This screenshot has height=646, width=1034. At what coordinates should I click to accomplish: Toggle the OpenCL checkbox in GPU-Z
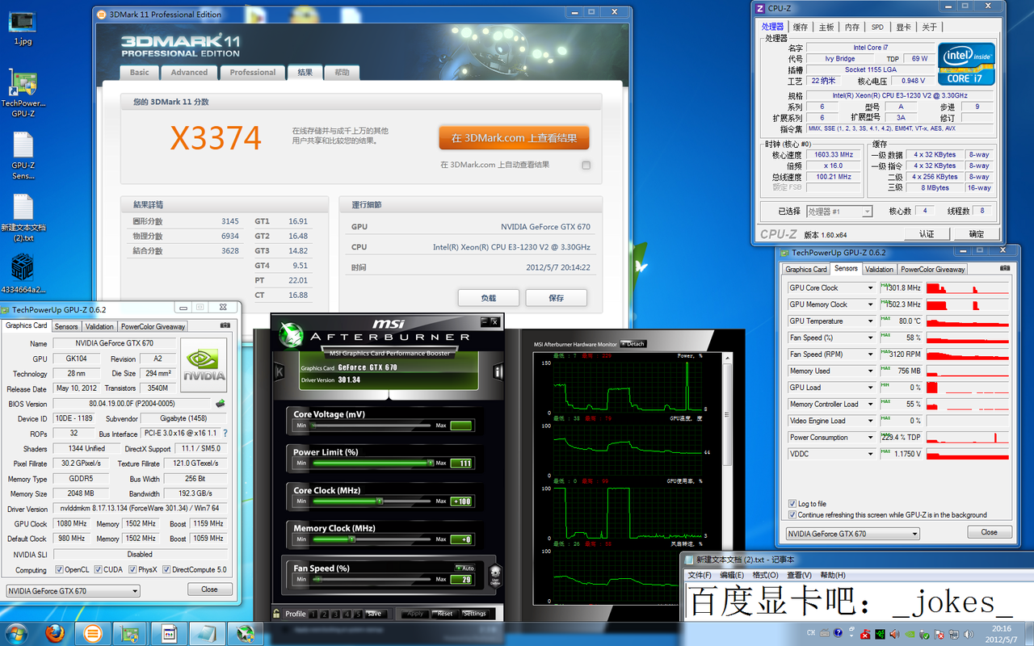[x=58, y=570]
